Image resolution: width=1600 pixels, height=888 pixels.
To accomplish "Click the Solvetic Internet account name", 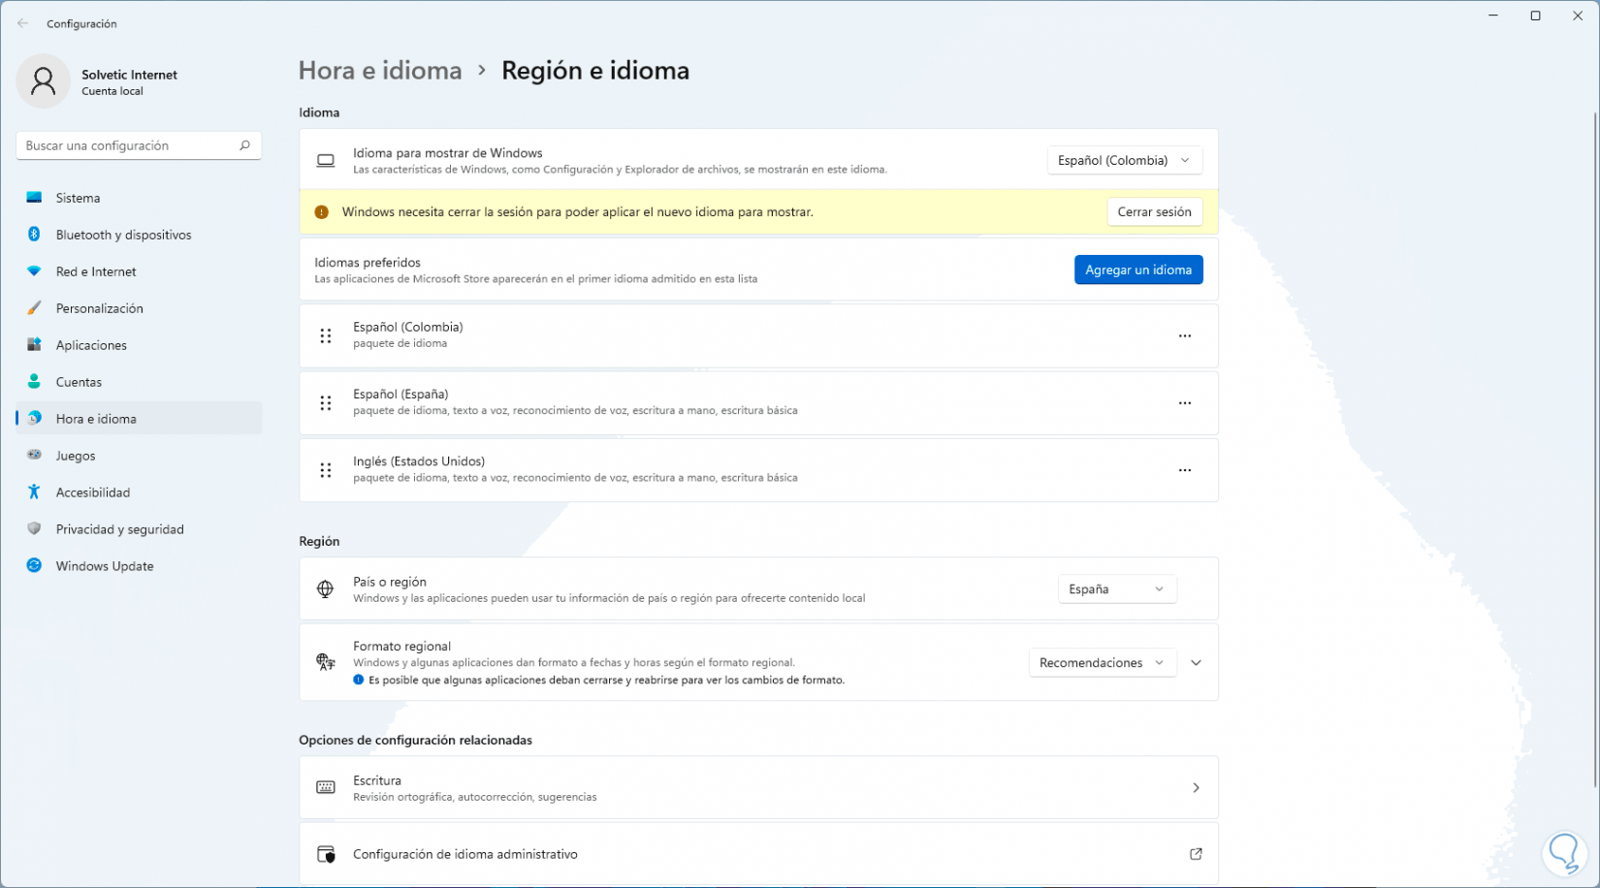I will coord(130,75).
